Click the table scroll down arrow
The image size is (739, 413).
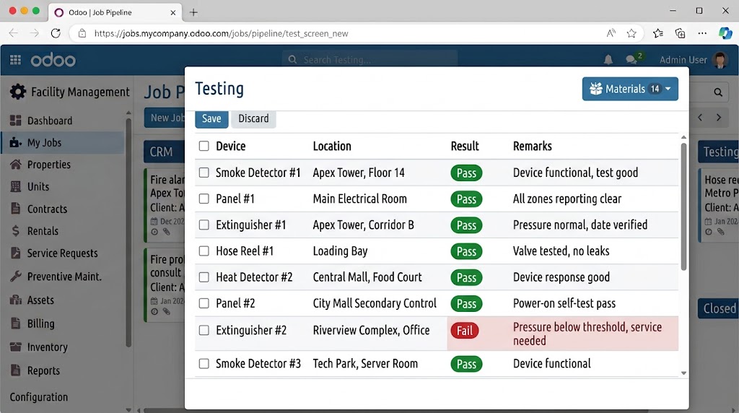(683, 373)
